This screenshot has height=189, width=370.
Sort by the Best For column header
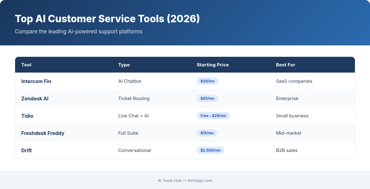[x=286, y=65]
